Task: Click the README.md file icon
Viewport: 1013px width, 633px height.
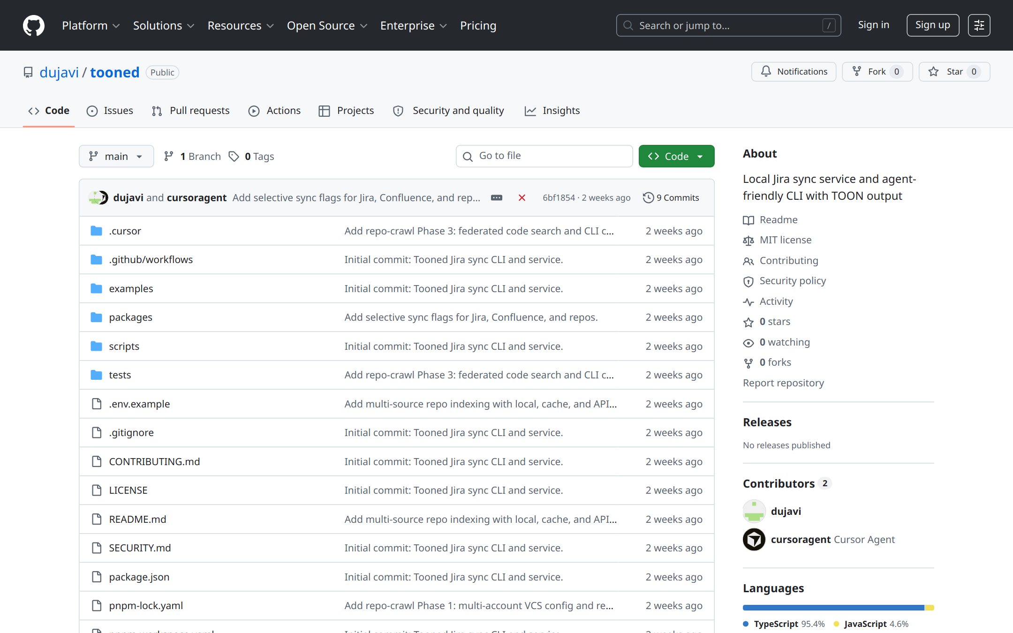Action: 96,519
